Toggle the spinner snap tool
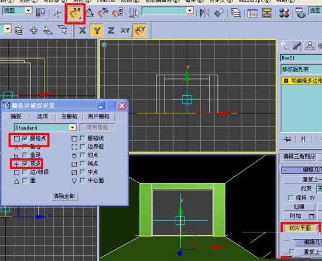Image resolution: width=322 pixels, height=261 pixels. click(118, 13)
